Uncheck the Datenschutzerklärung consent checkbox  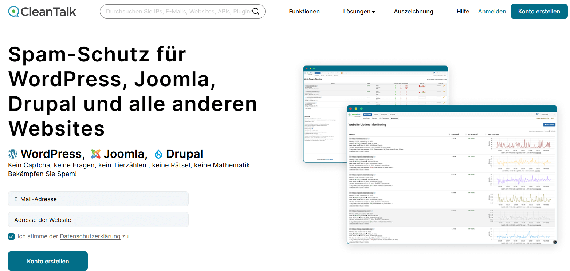coord(11,236)
